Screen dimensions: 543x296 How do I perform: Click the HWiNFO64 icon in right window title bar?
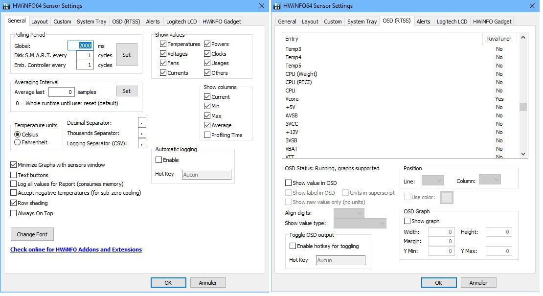[277, 6]
